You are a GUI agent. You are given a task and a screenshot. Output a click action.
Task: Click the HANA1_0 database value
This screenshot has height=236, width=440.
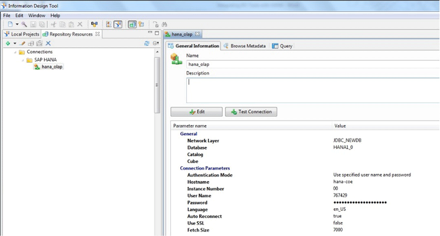[x=343, y=147]
